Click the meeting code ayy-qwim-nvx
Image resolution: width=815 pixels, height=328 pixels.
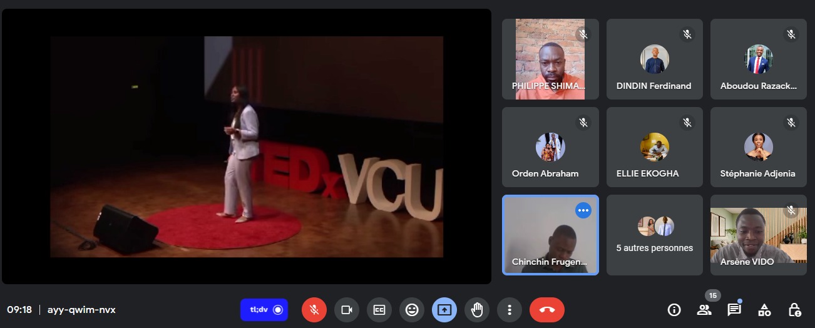pyautogui.click(x=81, y=309)
